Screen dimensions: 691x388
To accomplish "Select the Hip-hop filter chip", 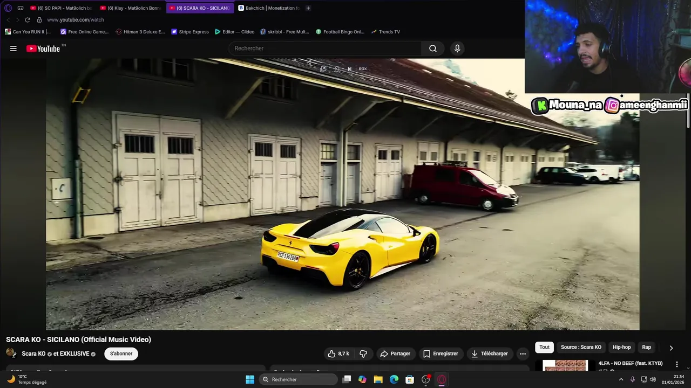I will click(x=621, y=347).
